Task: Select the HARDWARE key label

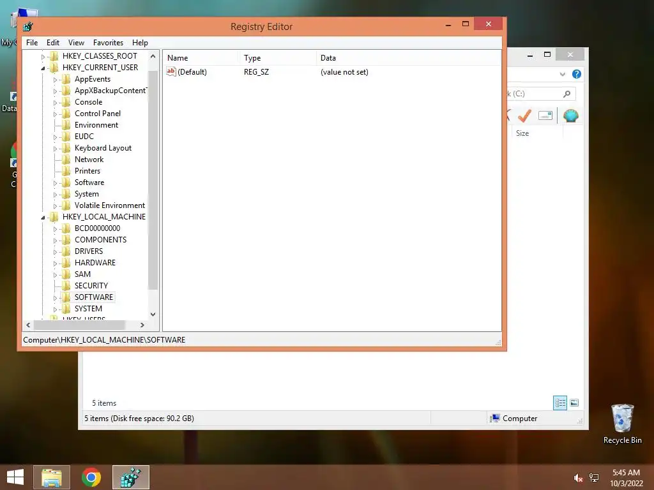Action: [95, 262]
